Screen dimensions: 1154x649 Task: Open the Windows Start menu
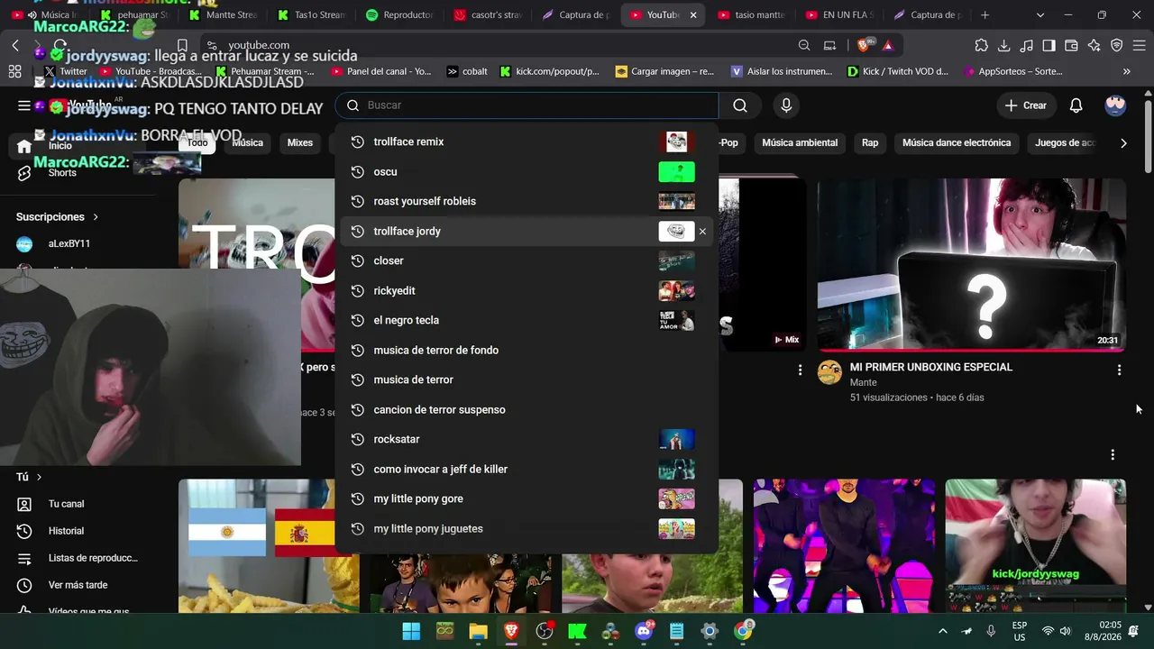point(411,631)
